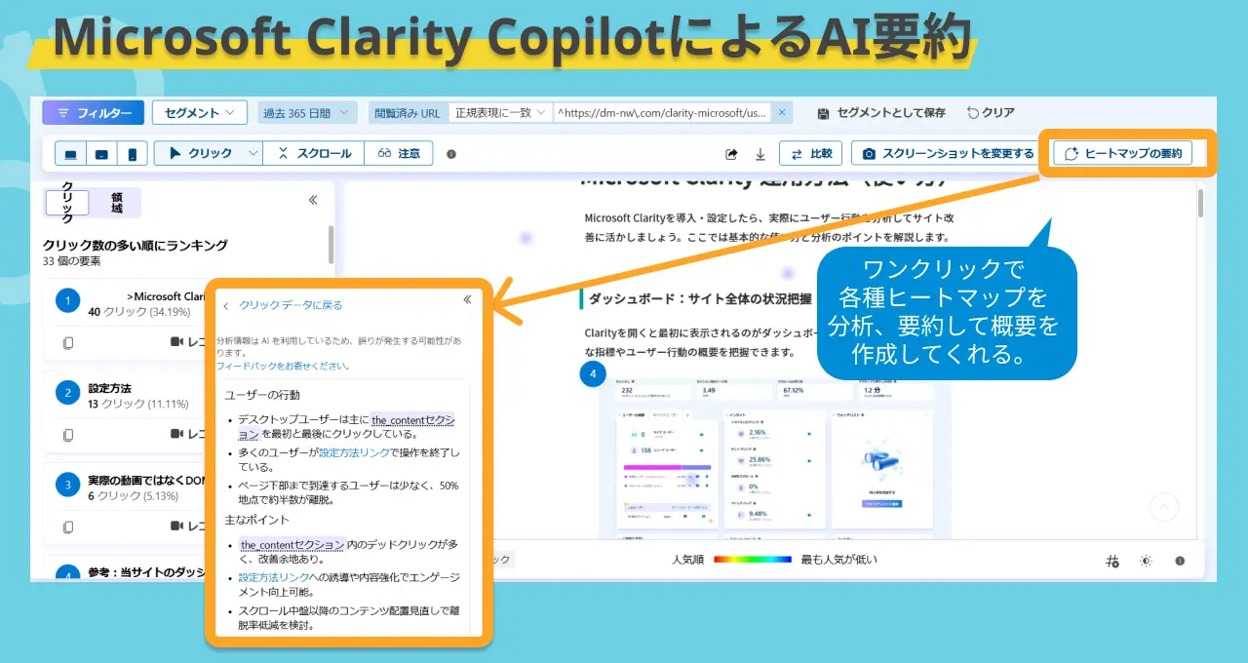1248x663 pixels.
Task: Open the 正規表現に一致 match type dropdown
Action: coord(499,113)
